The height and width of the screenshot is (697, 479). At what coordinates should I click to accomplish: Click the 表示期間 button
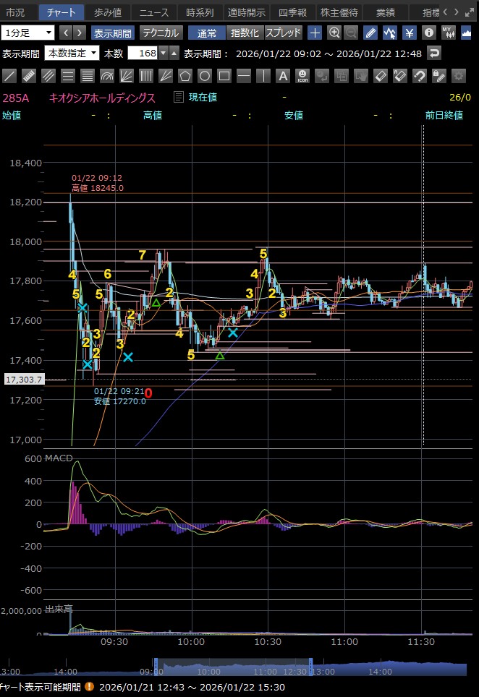[112, 33]
